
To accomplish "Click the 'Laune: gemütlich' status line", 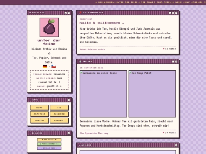I will 49,86.
